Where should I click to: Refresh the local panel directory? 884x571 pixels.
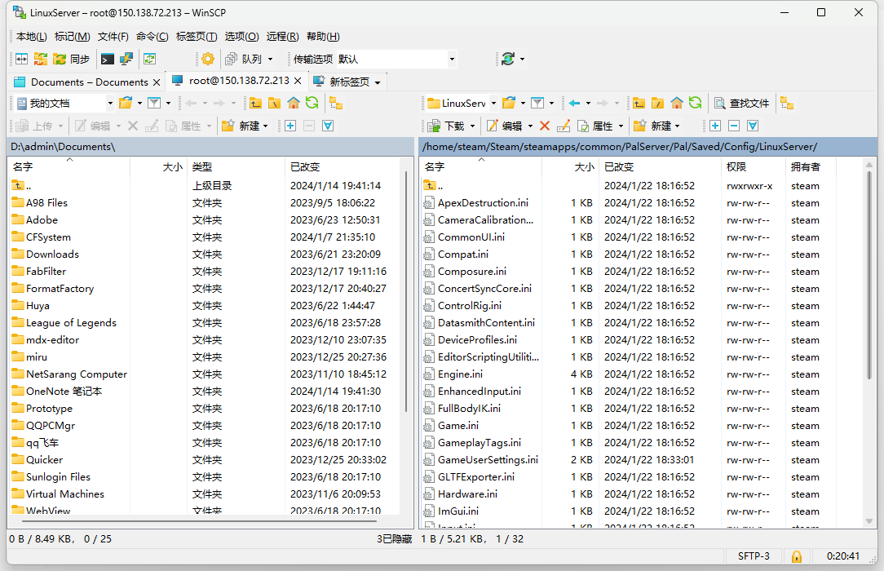312,103
